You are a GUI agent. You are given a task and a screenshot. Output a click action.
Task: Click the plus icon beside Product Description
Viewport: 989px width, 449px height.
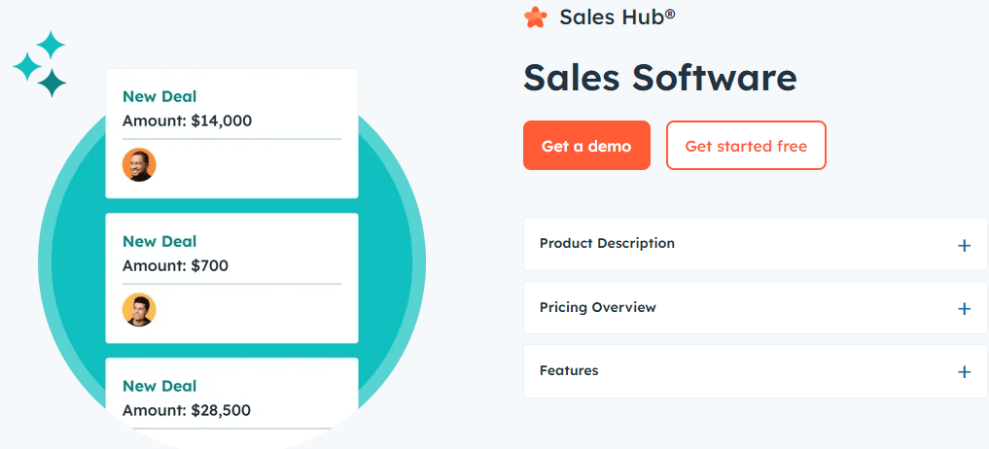tap(964, 245)
